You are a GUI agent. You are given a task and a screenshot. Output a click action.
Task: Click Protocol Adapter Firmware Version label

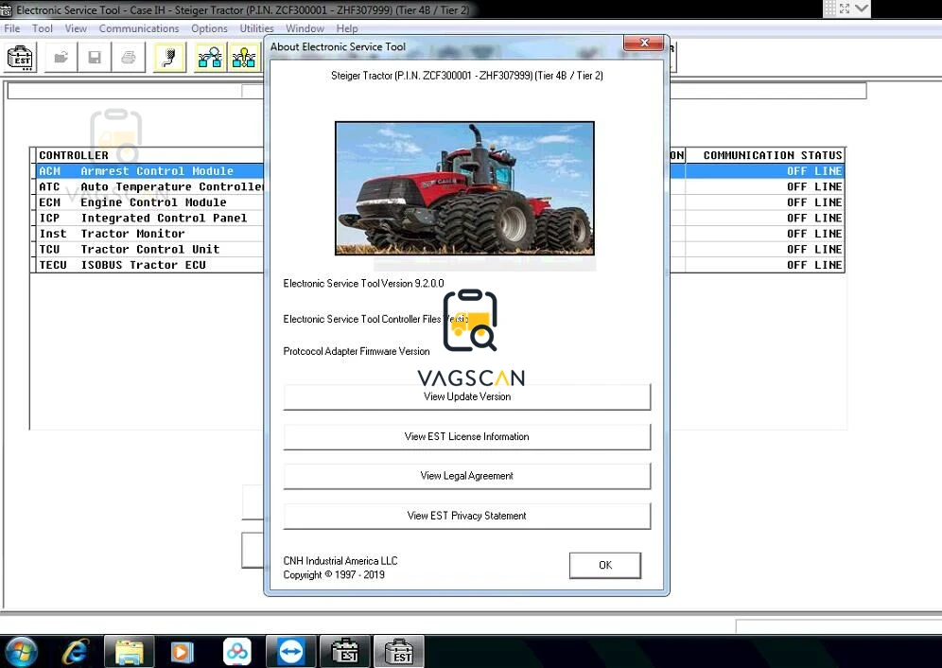coord(357,351)
